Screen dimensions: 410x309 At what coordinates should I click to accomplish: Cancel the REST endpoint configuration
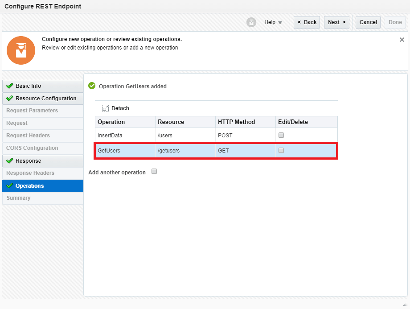[368, 22]
